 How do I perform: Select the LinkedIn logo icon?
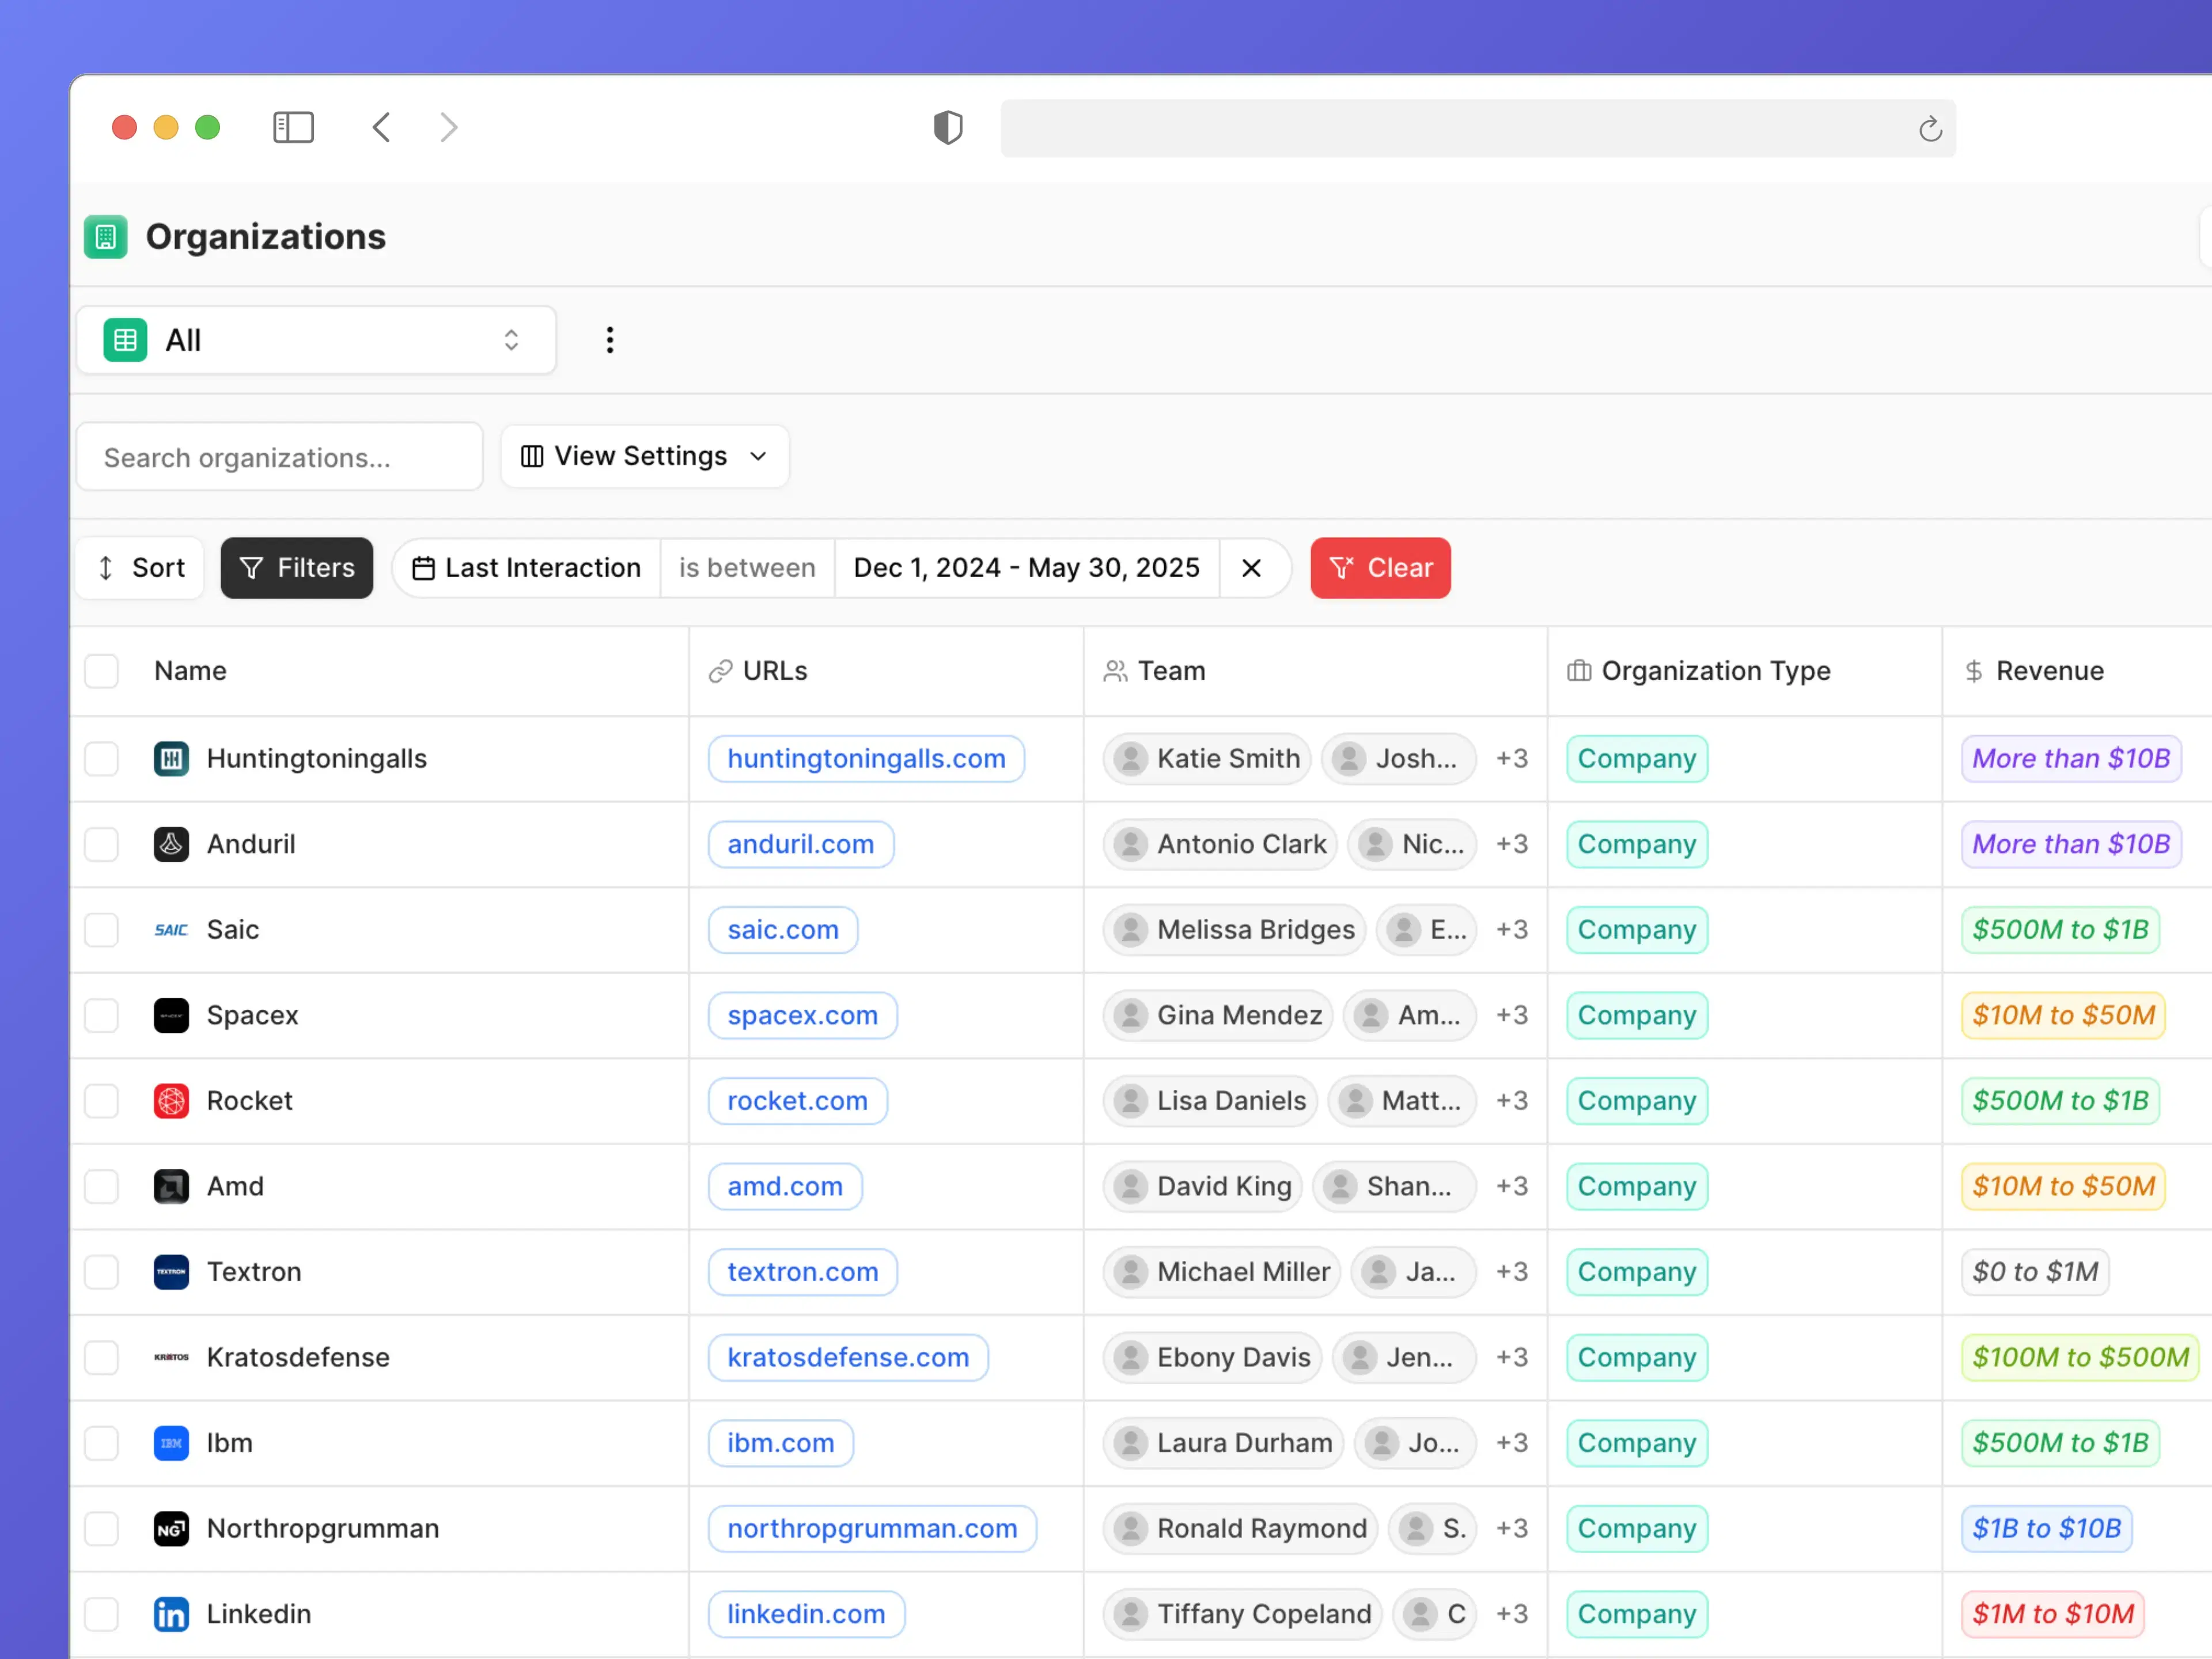170,1613
